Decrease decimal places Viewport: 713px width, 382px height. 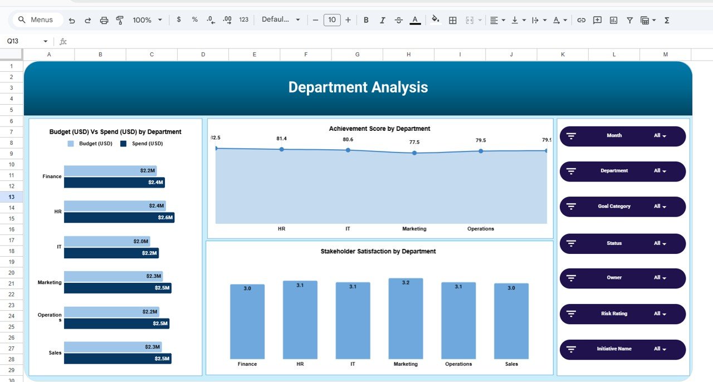210,19
